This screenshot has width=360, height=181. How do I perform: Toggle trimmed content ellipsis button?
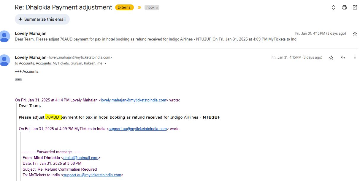point(18,80)
